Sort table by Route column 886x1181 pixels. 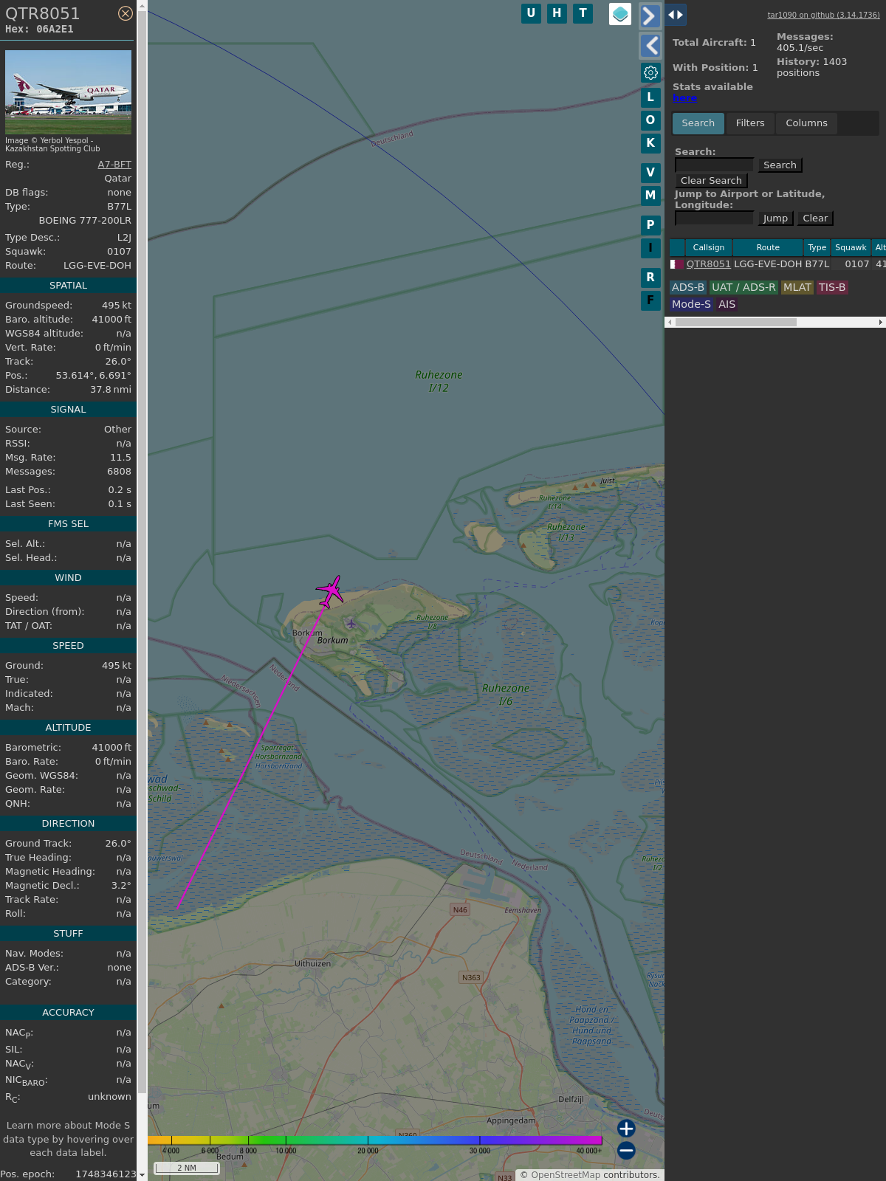click(768, 248)
